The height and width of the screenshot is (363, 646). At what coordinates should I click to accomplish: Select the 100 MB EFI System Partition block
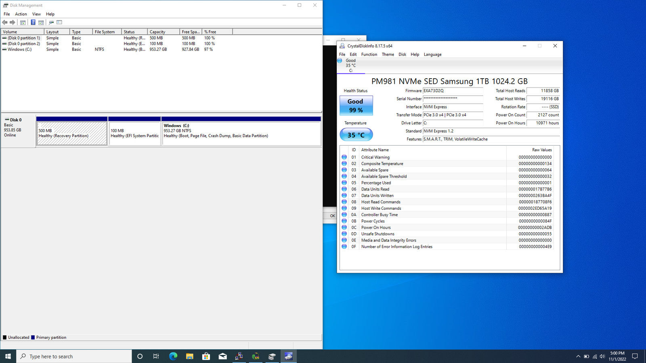(x=134, y=133)
